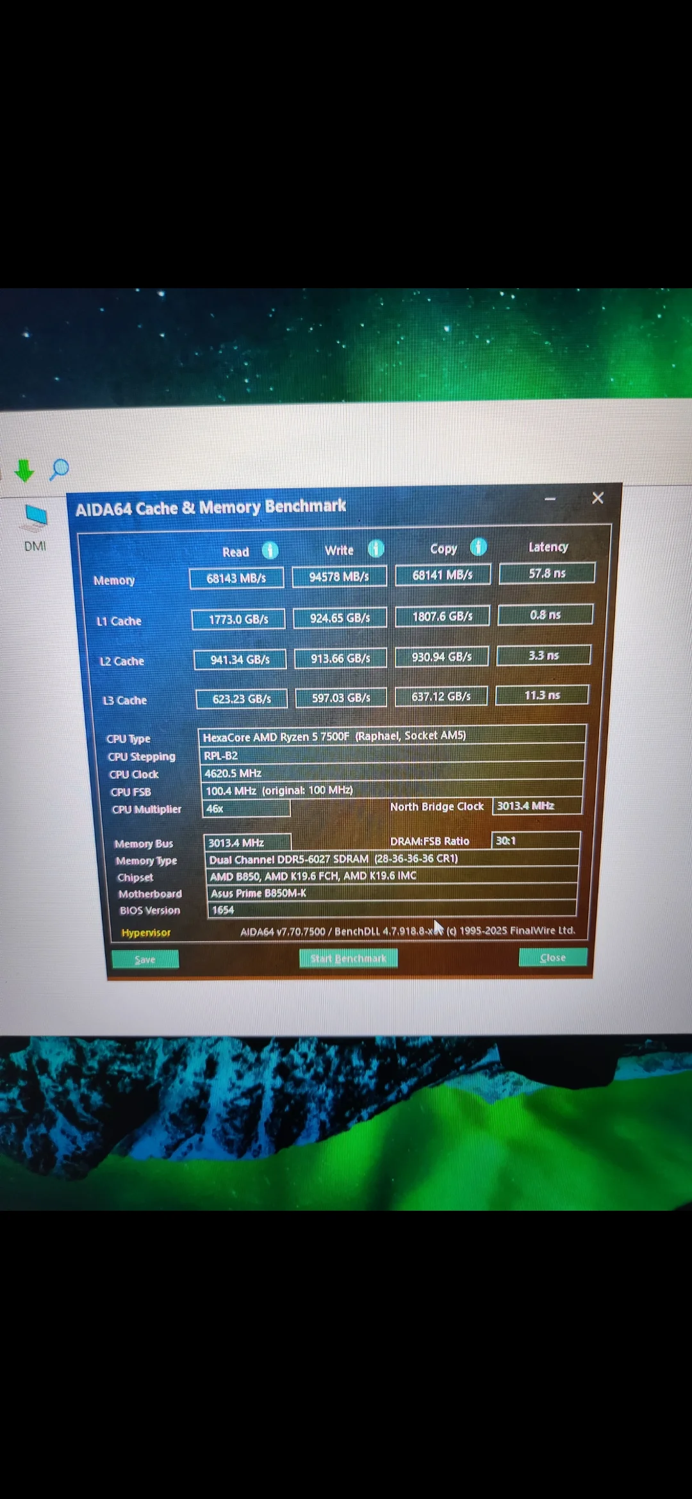Click DRAM:FSB Ratio value 30:1
692x1499 pixels.
click(x=536, y=840)
